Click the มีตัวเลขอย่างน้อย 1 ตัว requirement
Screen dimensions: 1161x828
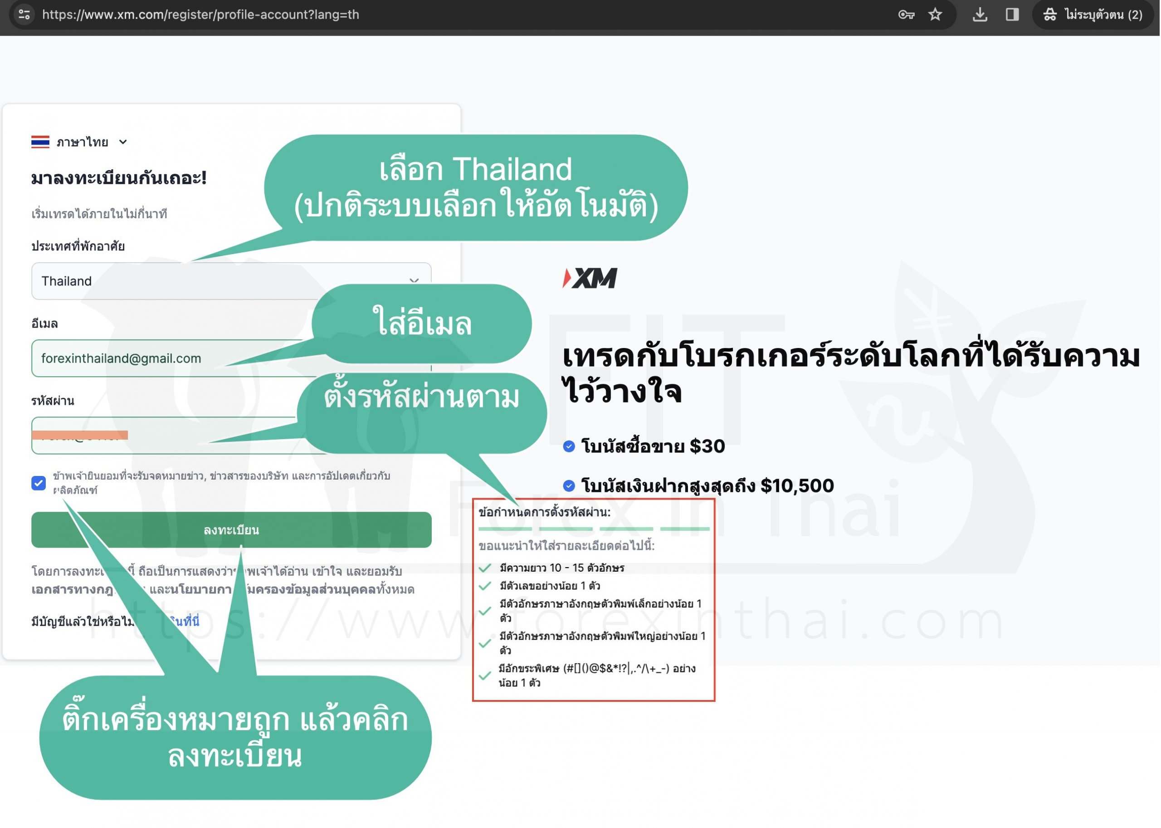(550, 586)
